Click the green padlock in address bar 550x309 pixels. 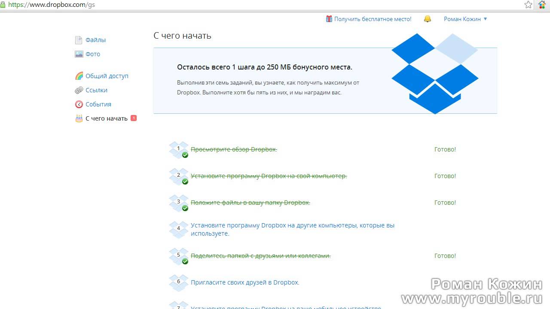(x=3, y=5)
